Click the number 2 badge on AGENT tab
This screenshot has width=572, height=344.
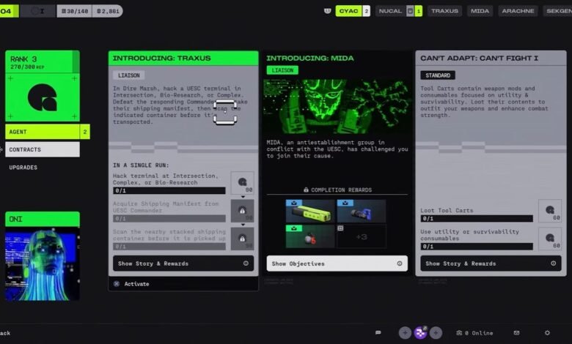pos(85,132)
